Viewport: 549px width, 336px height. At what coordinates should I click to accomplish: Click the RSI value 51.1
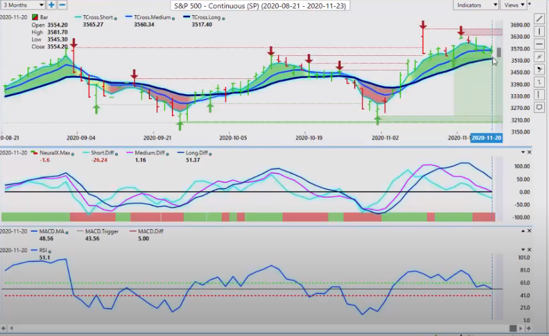click(44, 258)
